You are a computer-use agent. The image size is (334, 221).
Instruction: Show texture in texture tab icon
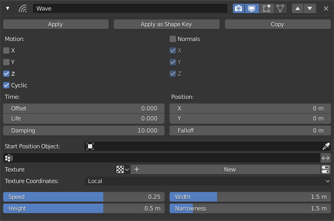coord(326,169)
